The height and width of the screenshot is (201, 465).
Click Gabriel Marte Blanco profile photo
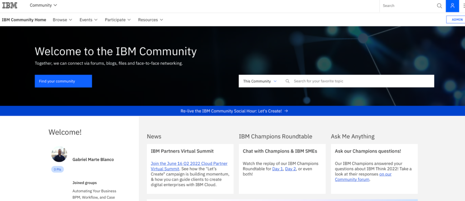(59, 154)
